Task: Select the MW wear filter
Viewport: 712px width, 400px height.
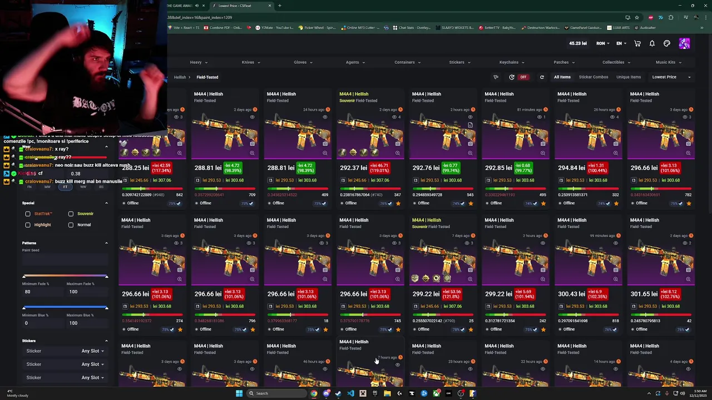Action: pos(47,187)
